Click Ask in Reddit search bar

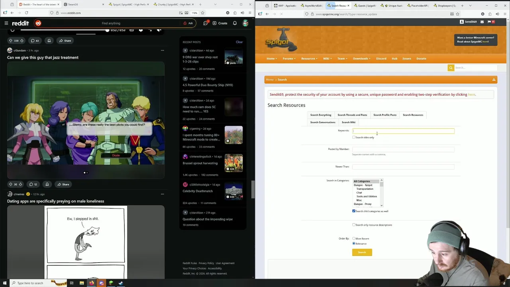[x=188, y=23]
